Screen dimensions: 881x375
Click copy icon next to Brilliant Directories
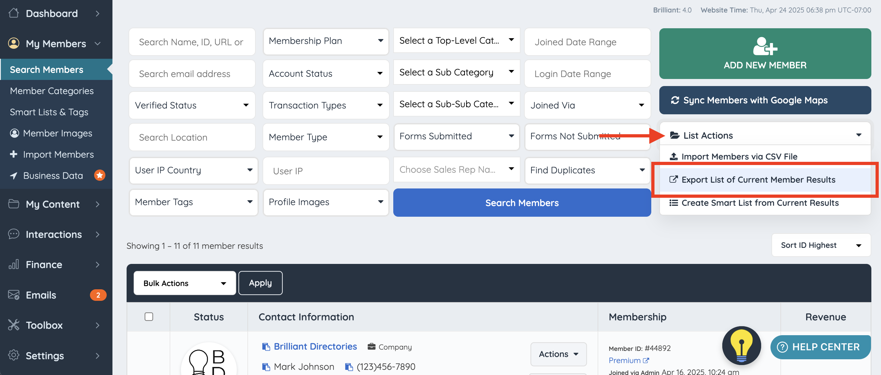click(x=266, y=347)
